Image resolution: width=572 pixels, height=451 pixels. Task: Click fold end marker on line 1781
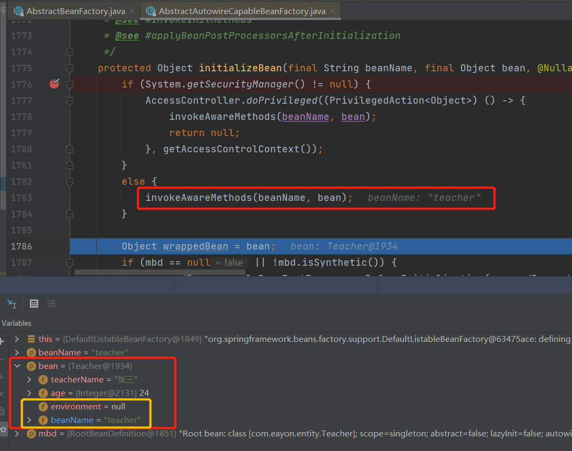click(x=70, y=165)
